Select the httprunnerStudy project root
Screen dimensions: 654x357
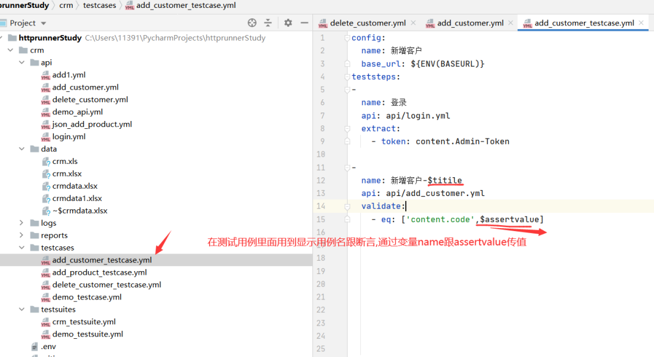pyautogui.click(x=50, y=38)
